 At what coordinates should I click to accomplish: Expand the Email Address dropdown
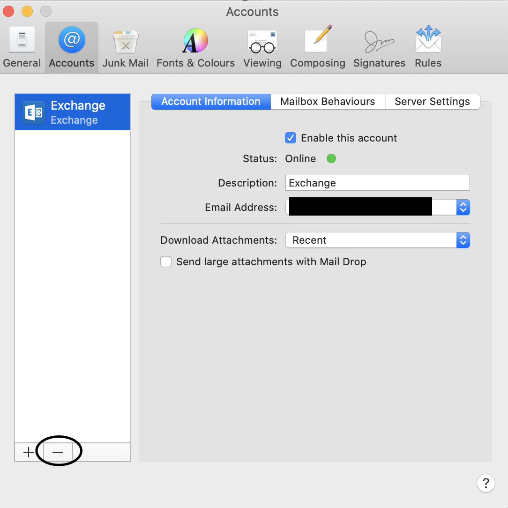[463, 207]
